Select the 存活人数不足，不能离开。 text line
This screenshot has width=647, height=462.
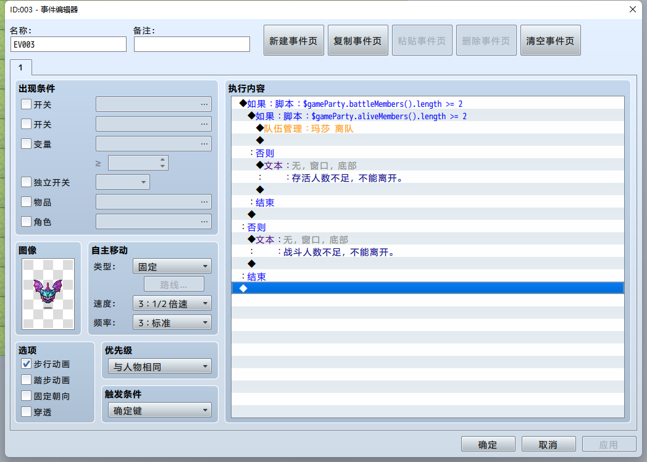click(427, 177)
